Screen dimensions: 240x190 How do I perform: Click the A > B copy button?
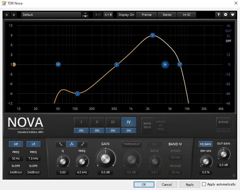tap(108, 15)
